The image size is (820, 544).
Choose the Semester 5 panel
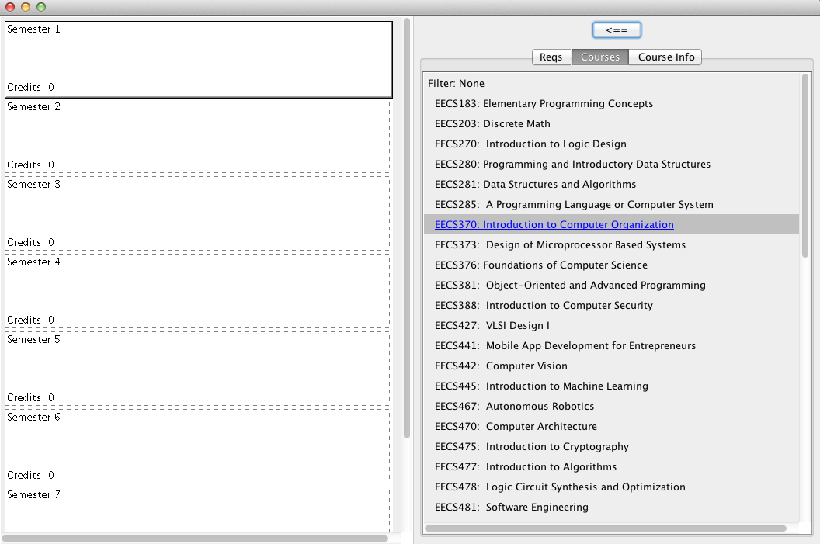[x=198, y=369]
